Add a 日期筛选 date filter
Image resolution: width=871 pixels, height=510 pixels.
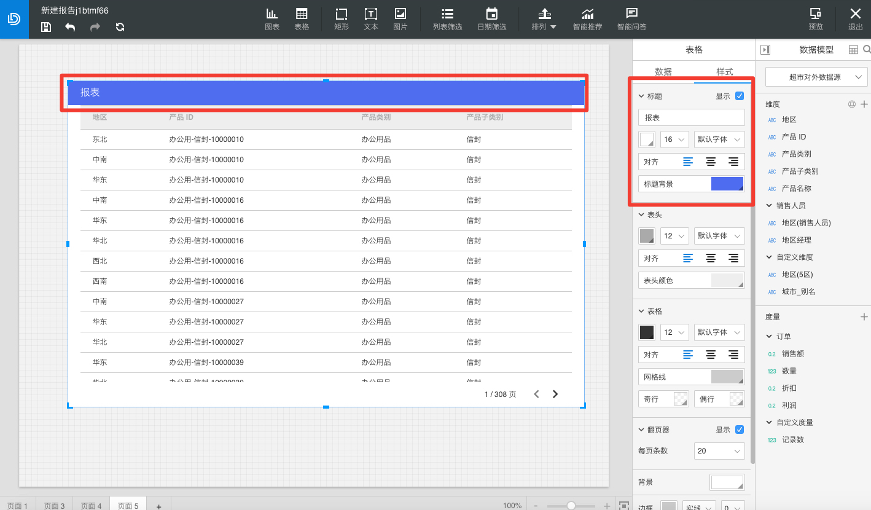(492, 19)
